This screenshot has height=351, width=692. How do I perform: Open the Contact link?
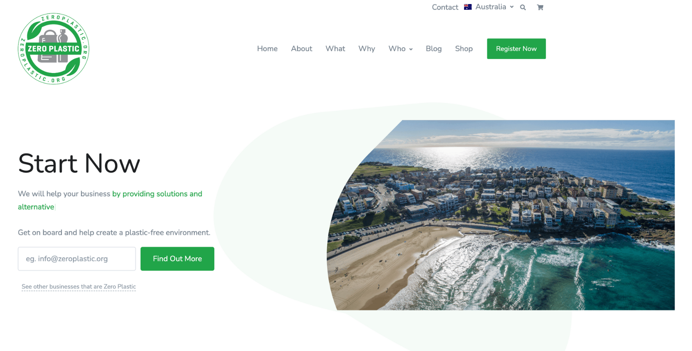445,7
